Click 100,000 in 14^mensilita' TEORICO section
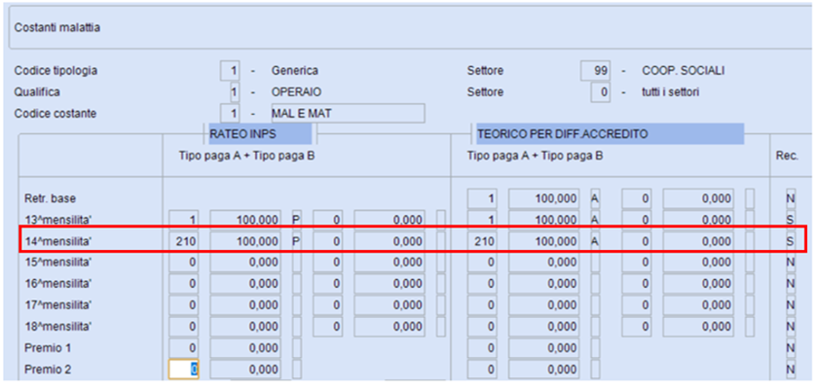This screenshot has width=818, height=389. click(x=544, y=241)
